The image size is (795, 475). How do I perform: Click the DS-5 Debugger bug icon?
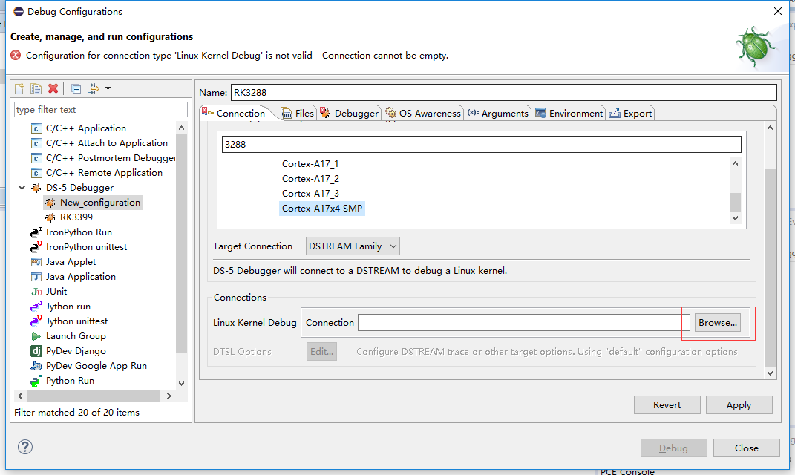tap(36, 188)
